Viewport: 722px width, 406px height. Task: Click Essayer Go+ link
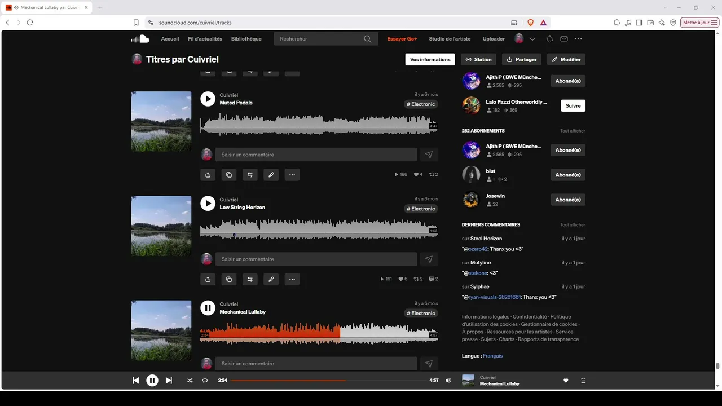tap(402, 39)
